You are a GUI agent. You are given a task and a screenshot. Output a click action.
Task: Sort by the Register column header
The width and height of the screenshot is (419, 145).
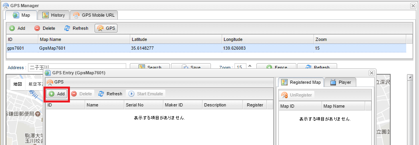(x=255, y=105)
